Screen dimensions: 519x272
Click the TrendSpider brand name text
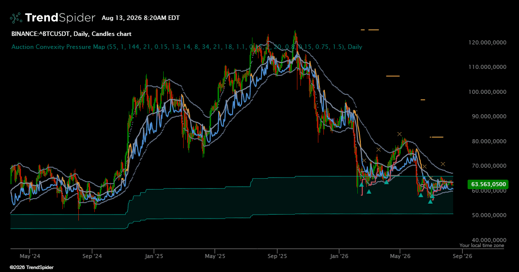coord(60,17)
